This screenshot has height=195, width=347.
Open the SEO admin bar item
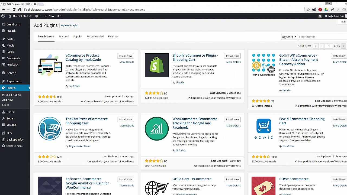point(59,16)
